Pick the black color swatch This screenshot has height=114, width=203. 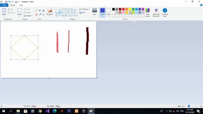(114, 9)
